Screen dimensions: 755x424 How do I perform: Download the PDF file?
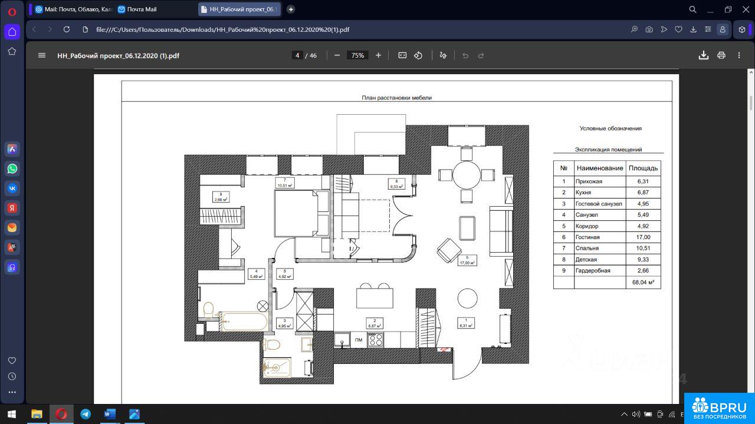click(x=703, y=55)
